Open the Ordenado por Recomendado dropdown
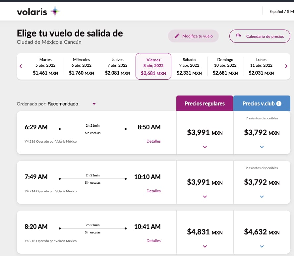 point(94,104)
